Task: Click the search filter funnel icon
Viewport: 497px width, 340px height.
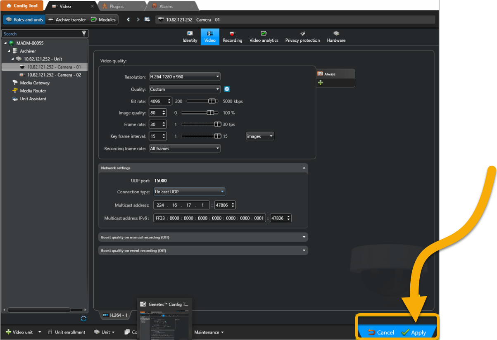Action: point(84,33)
